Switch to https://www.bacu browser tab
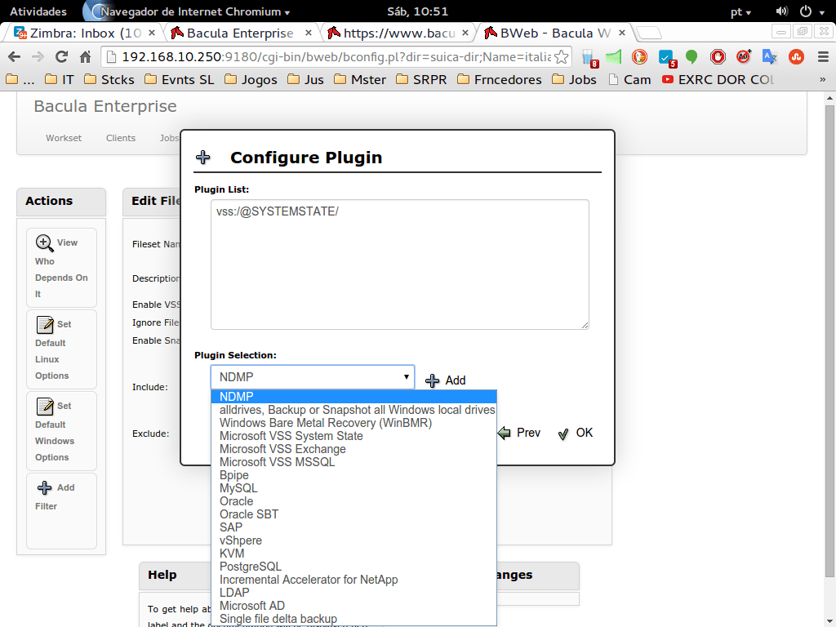The image size is (836, 627). tap(398, 33)
